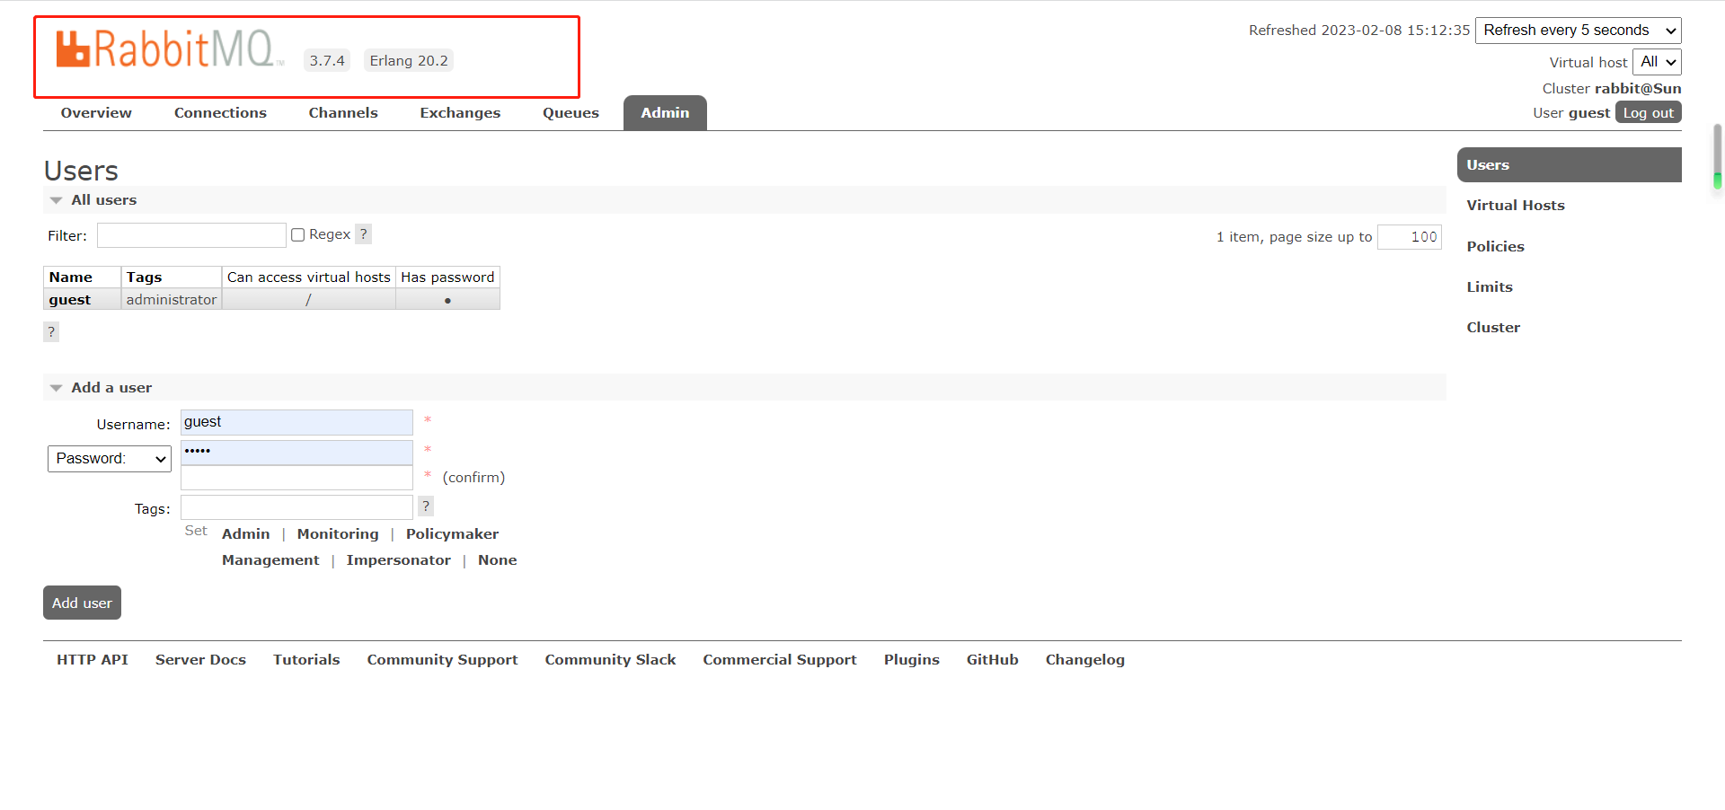Click the help icon beside Tags field

[x=426, y=506]
